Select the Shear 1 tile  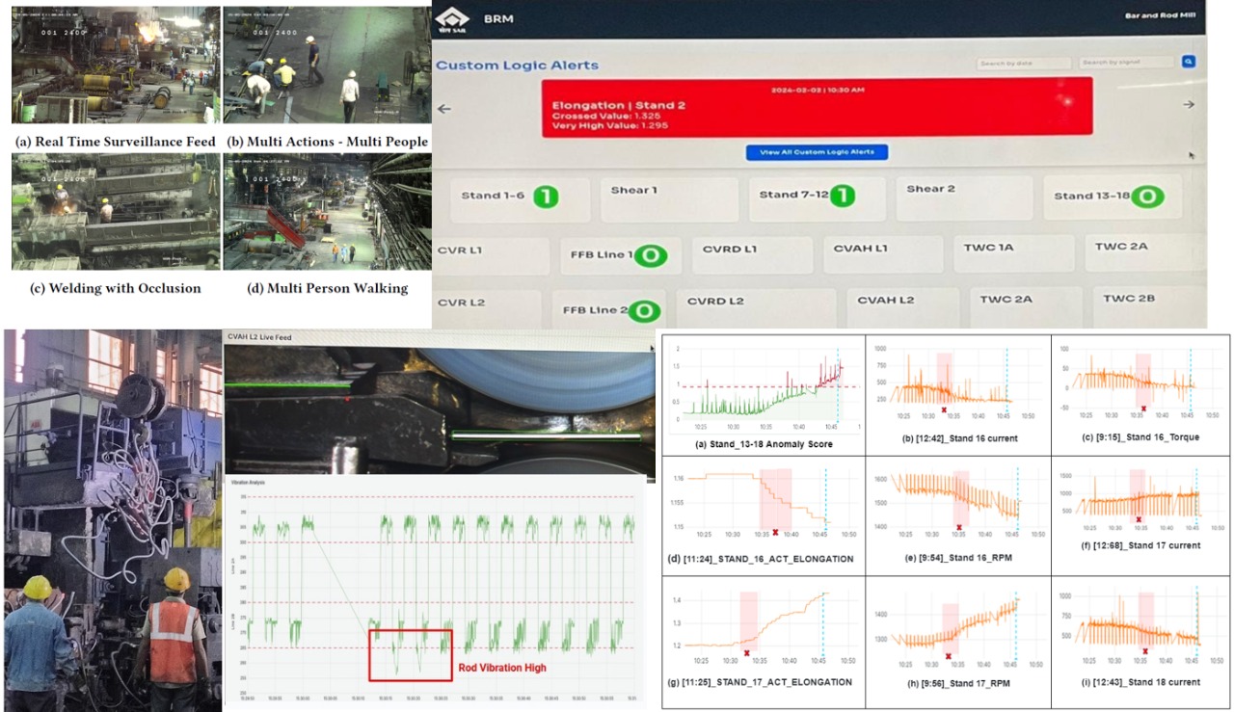coord(669,198)
